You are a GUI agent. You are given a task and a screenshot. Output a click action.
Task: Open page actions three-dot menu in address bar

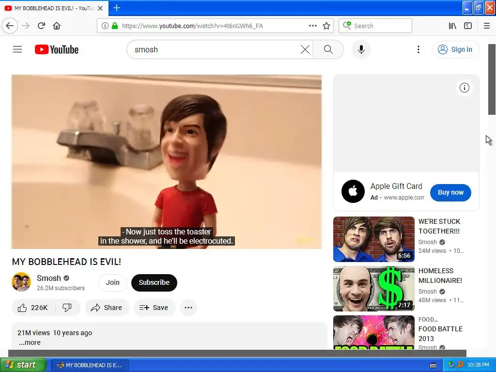[x=312, y=26]
